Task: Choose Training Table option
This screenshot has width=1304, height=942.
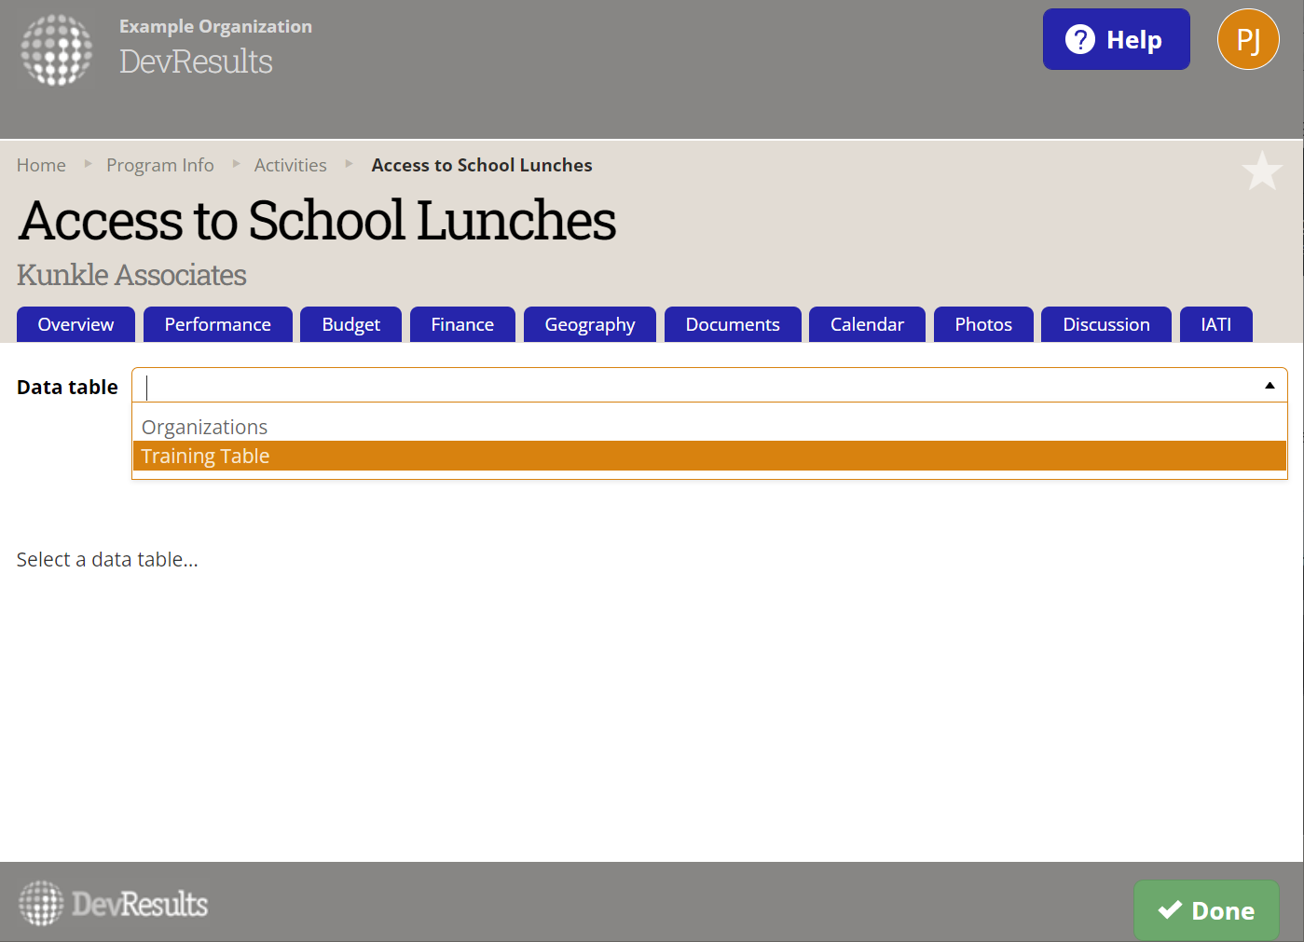Action: (x=709, y=456)
